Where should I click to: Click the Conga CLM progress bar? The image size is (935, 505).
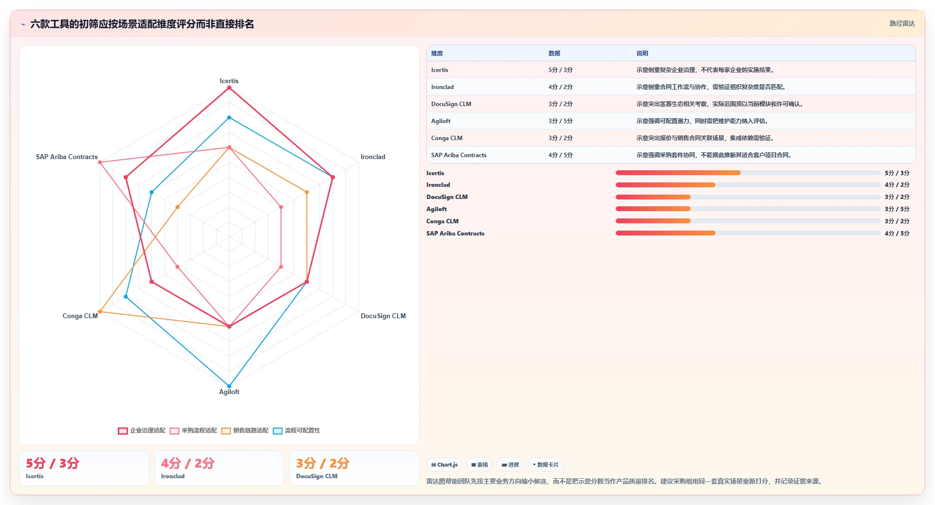click(748, 221)
